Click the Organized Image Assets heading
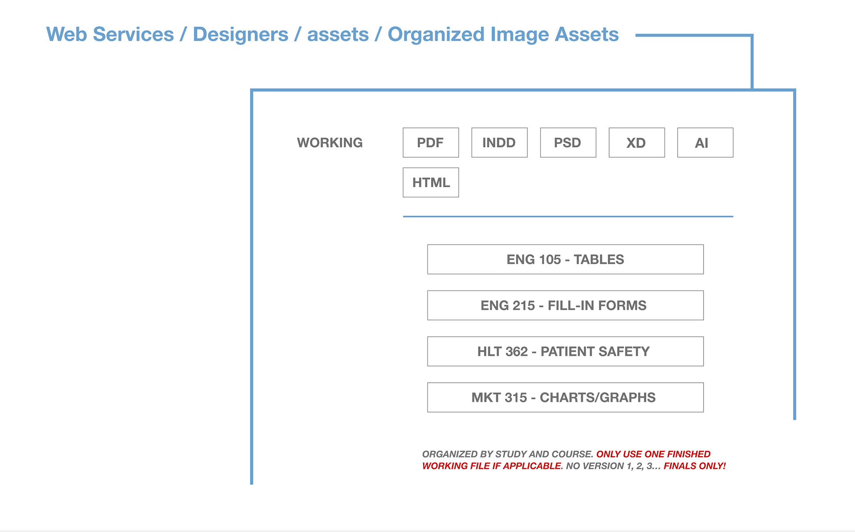The width and height of the screenshot is (855, 532). [503, 34]
